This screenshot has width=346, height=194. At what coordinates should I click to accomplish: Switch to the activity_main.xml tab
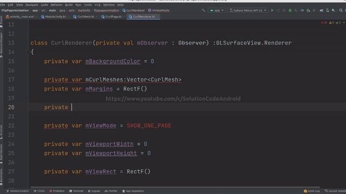tap(20, 17)
